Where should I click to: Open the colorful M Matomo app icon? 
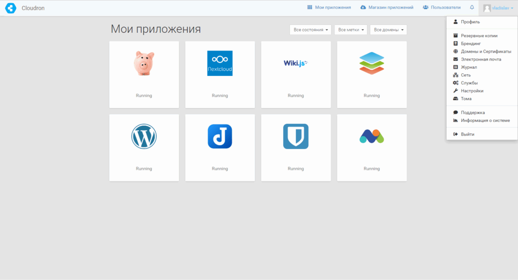372,136
